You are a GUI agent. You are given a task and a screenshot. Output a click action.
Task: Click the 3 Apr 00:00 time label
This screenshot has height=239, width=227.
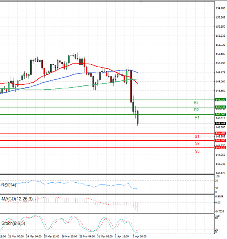click(140, 236)
